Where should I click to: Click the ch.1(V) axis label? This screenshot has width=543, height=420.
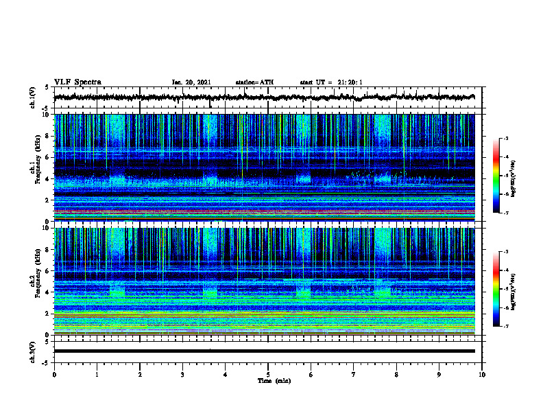click(32, 97)
